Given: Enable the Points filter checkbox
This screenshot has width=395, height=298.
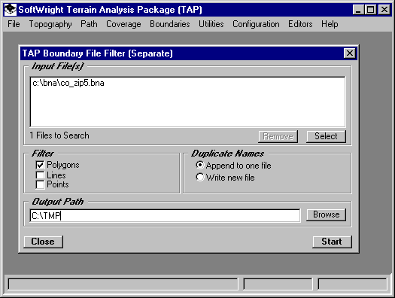Looking at the screenshot, I should (40, 184).
